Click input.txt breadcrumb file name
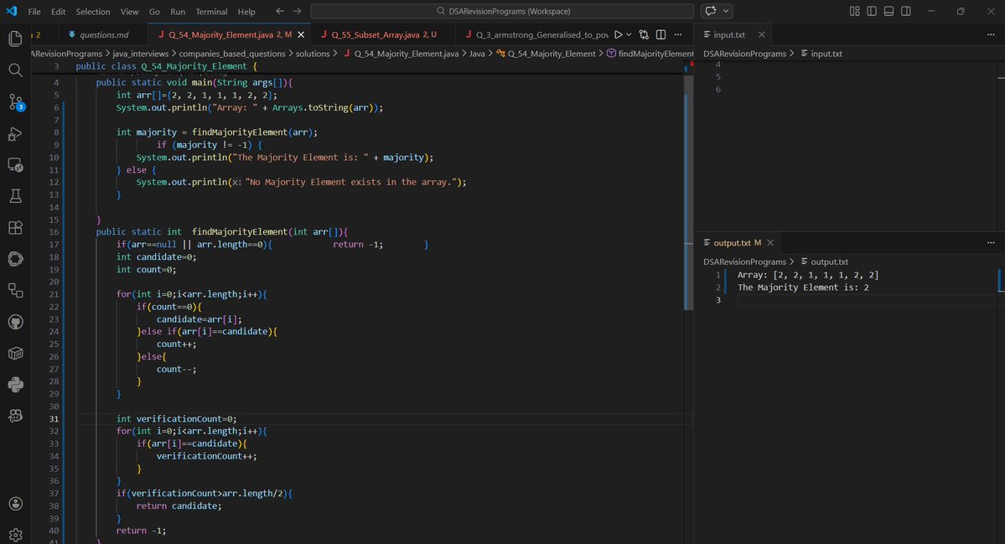Image resolution: width=1005 pixels, height=544 pixels. pyautogui.click(x=826, y=54)
